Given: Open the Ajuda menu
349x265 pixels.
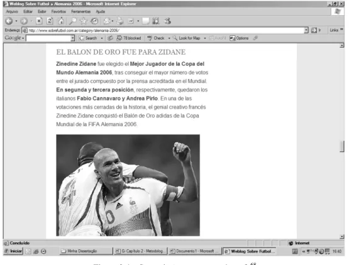Looking at the screenshot, I should click(100, 11).
